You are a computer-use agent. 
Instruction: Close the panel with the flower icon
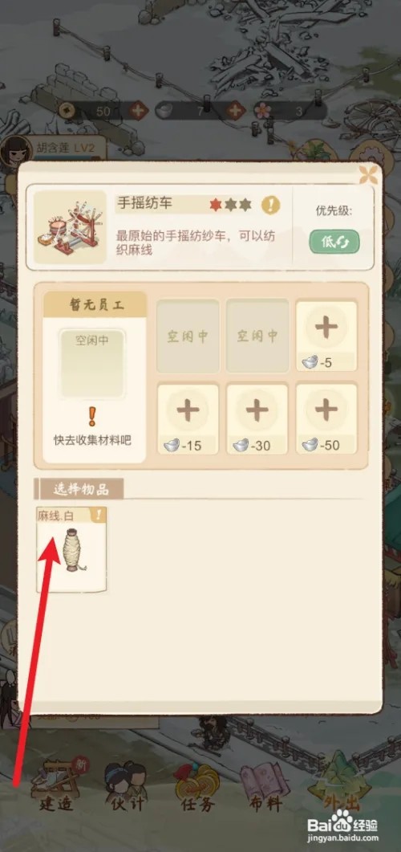368,174
